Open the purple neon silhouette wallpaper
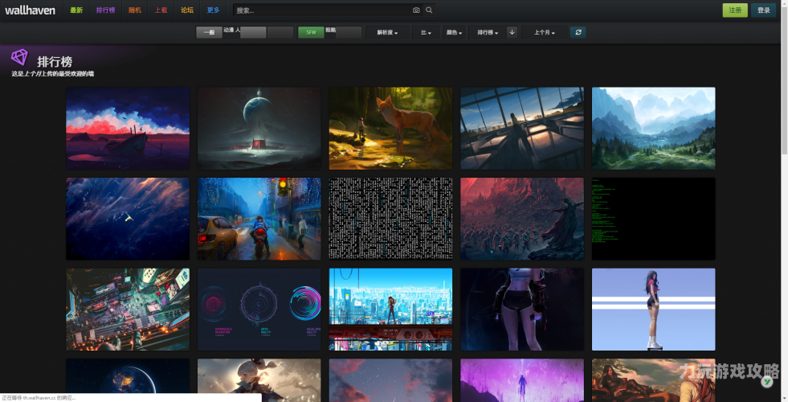The width and height of the screenshot is (788, 402). 522,379
